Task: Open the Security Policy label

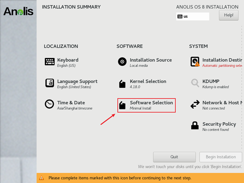Action: [219, 124]
